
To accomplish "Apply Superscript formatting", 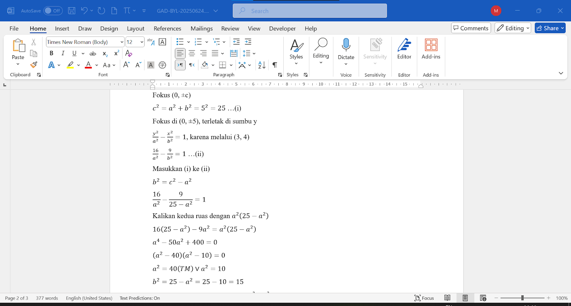I will click(116, 53).
